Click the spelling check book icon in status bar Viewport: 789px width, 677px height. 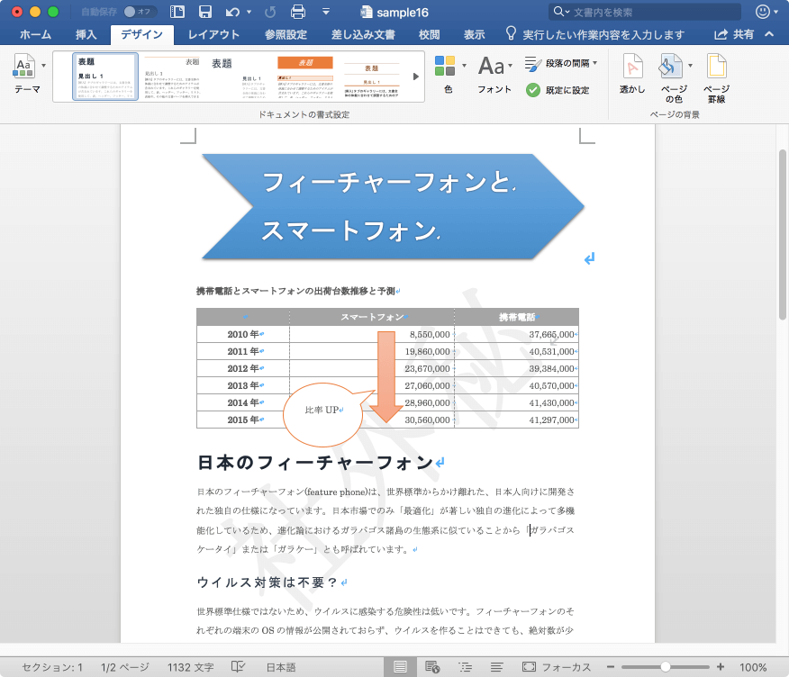click(x=238, y=667)
